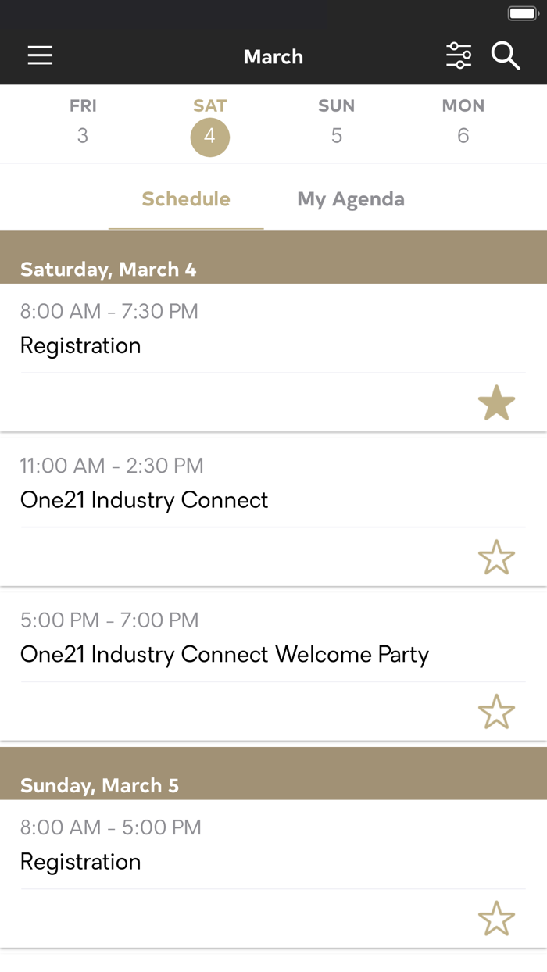This screenshot has width=547, height=972.
Task: Tap the Saturday, March 4 section header
Action: coord(109,269)
